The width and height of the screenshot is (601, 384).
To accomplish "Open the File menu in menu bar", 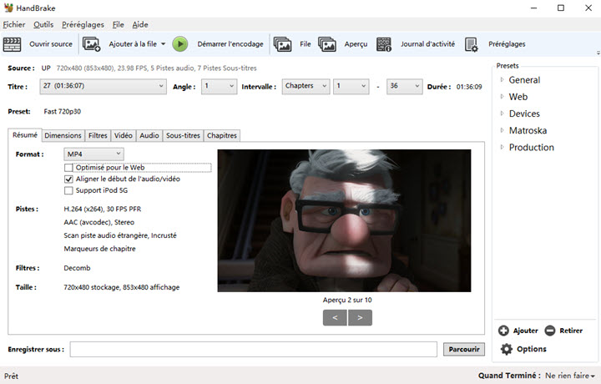I will (x=118, y=24).
